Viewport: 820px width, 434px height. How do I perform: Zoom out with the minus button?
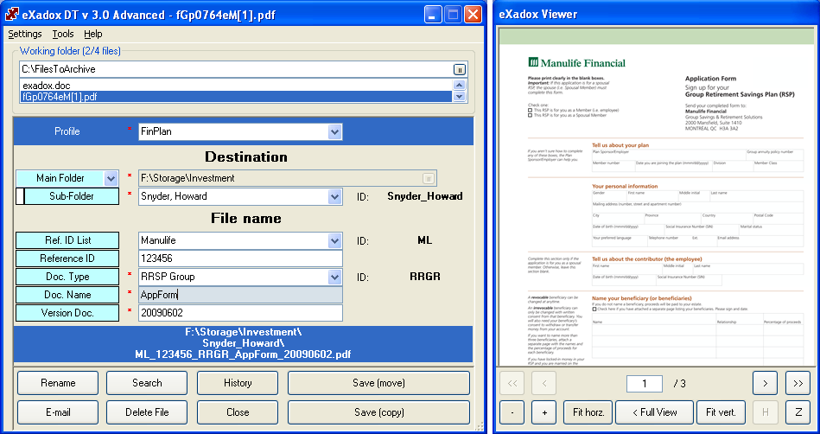(x=512, y=412)
